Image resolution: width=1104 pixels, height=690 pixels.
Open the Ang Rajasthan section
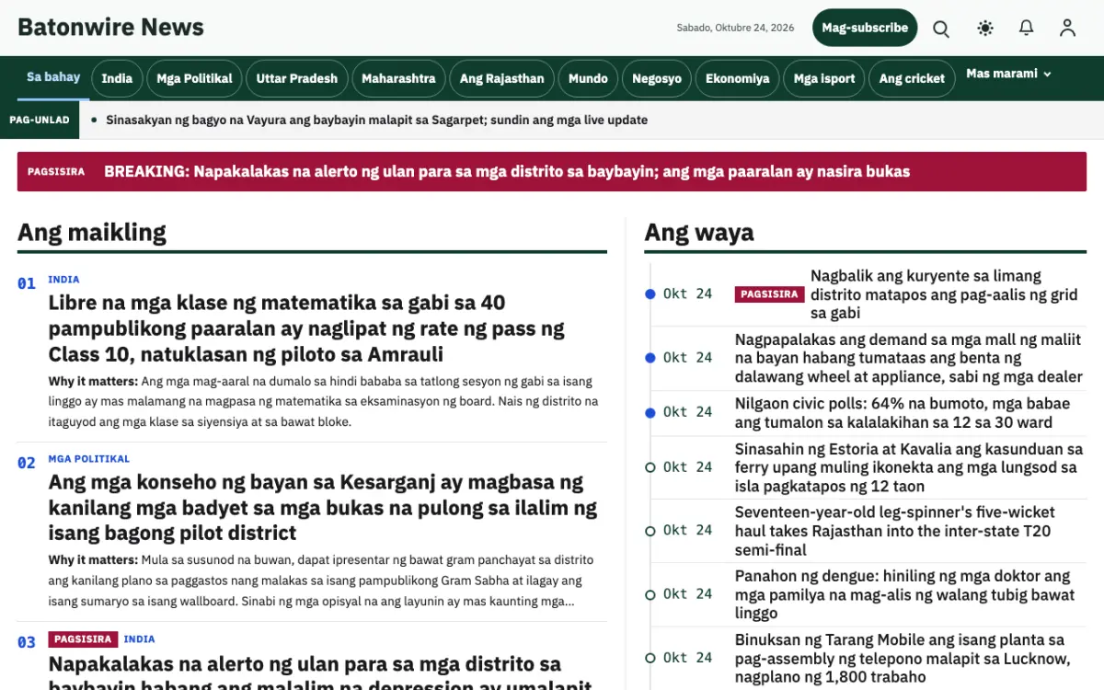pos(502,78)
